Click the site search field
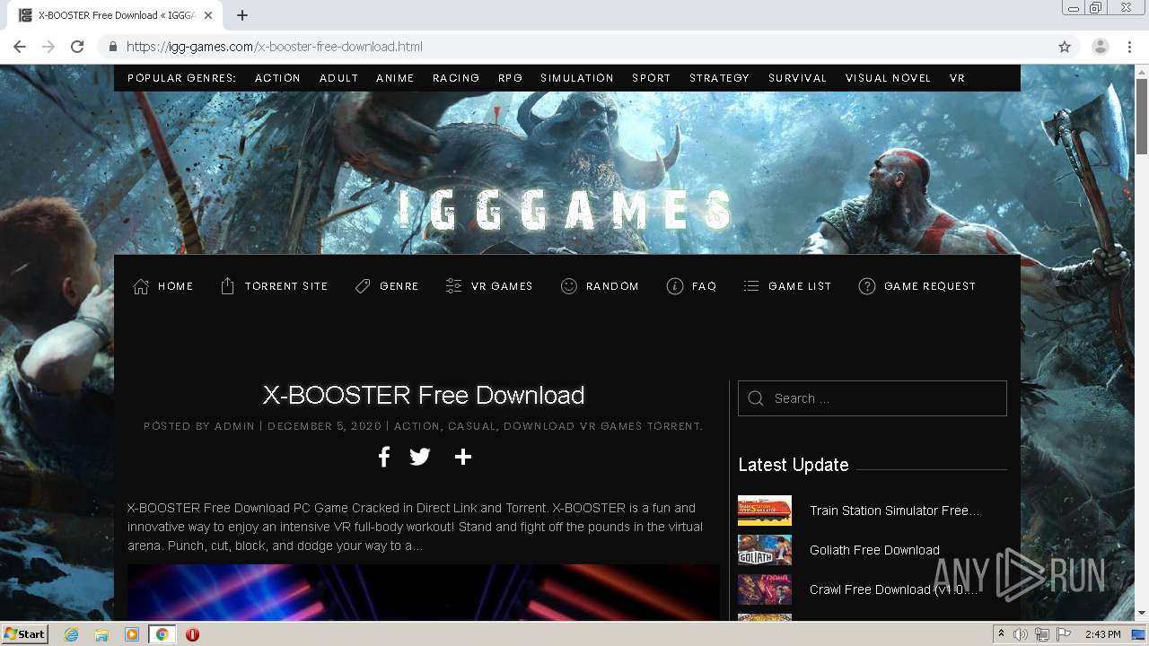Image resolution: width=1149 pixels, height=646 pixels. point(873,398)
